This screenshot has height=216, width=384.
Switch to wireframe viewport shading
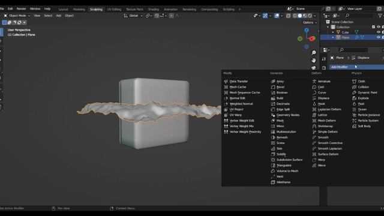pyautogui.click(x=295, y=16)
